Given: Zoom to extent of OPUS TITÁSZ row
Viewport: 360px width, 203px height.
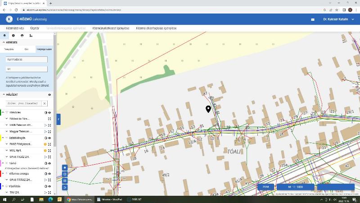Looking at the screenshot, I should point(49,180).
